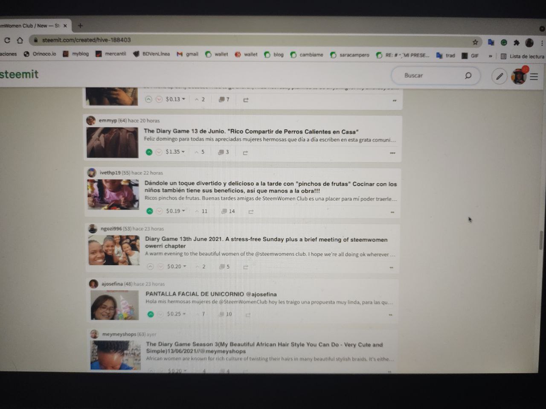Open the saracampero bookmark
The image size is (546, 409).
click(x=350, y=55)
